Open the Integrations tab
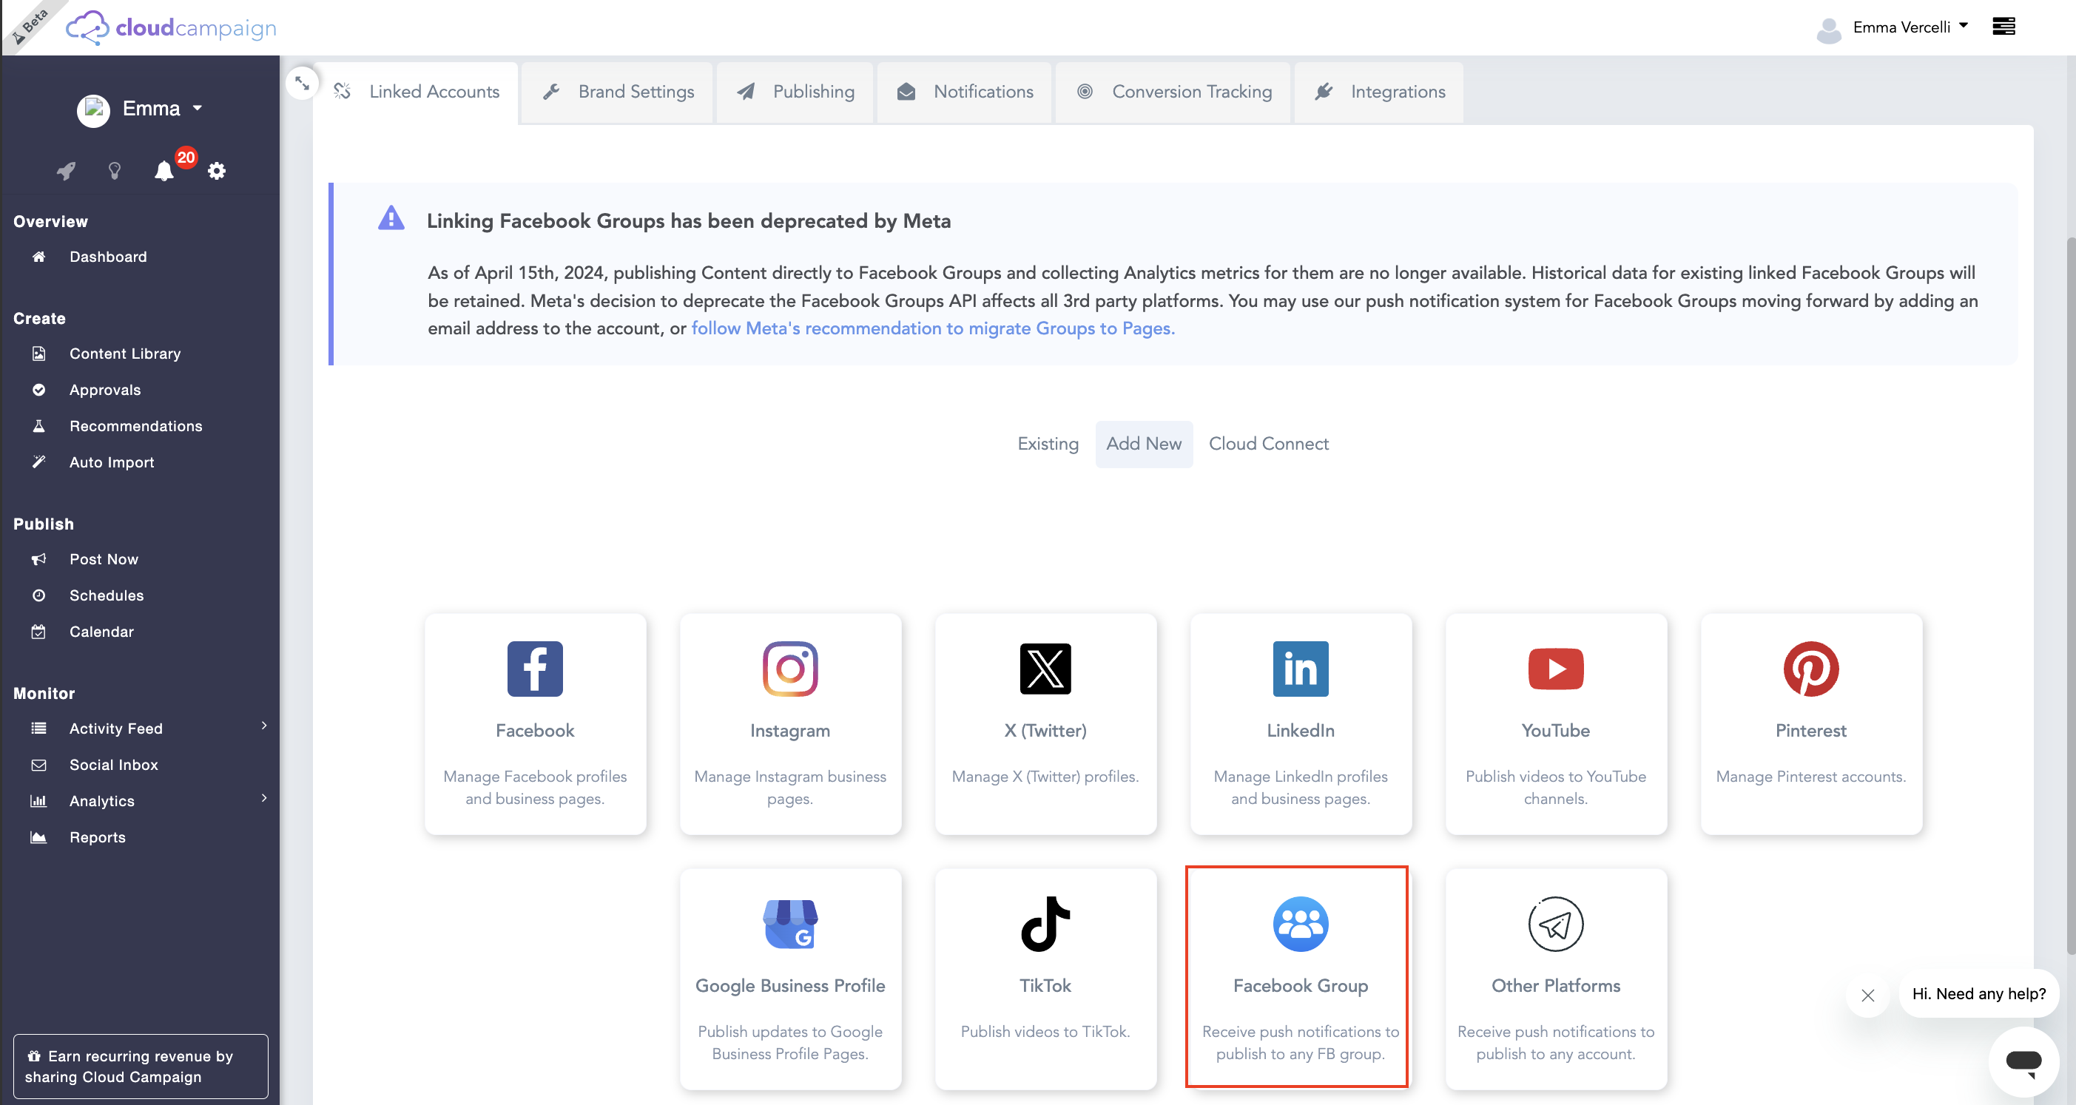Image resolution: width=2076 pixels, height=1105 pixels. tap(1380, 92)
